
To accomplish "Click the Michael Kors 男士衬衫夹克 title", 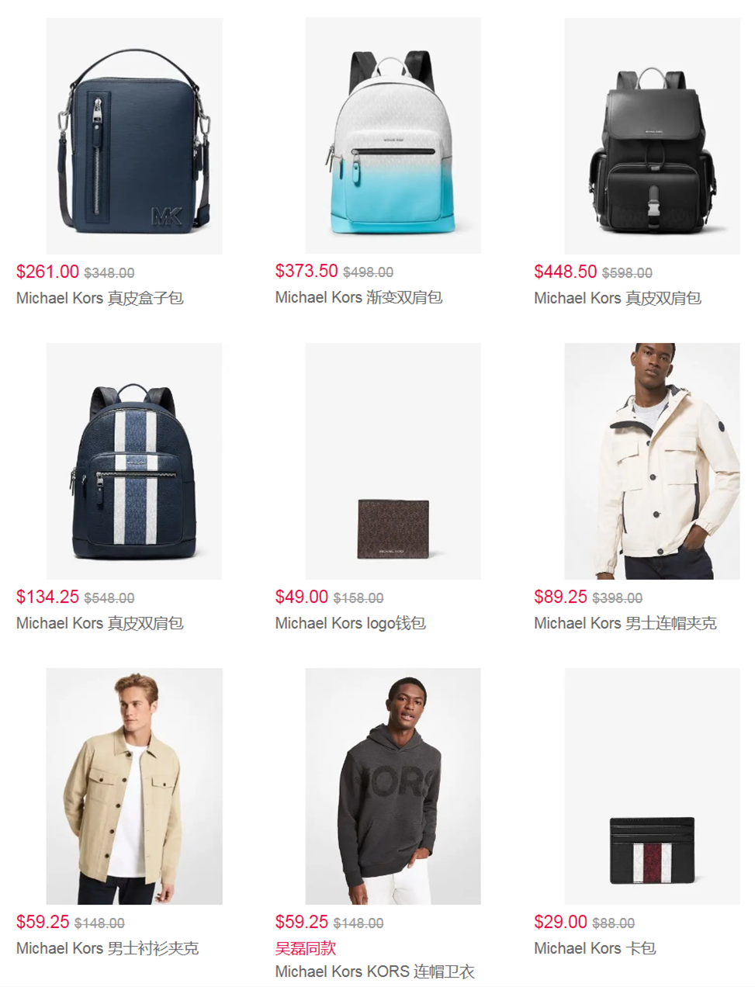I will click(x=108, y=948).
